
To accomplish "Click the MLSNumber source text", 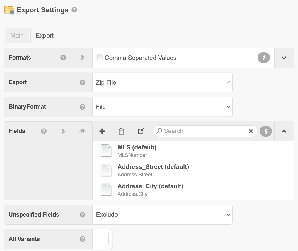I will pos(132,155).
